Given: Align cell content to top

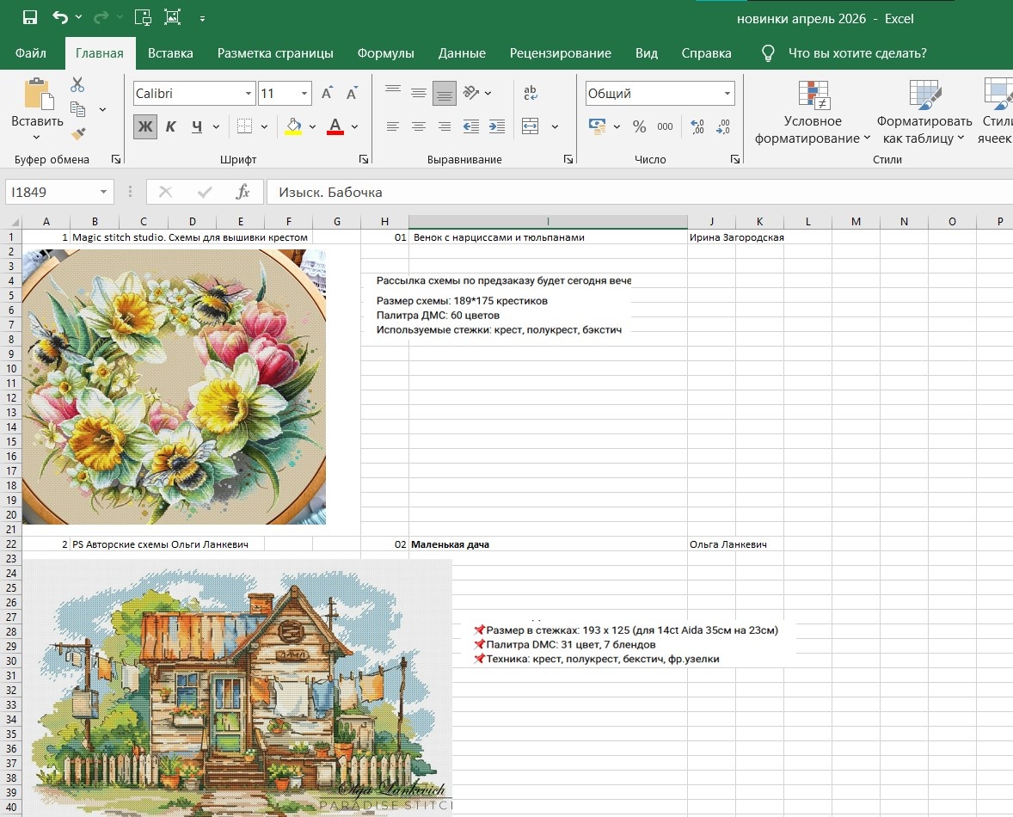Looking at the screenshot, I should click(x=393, y=93).
